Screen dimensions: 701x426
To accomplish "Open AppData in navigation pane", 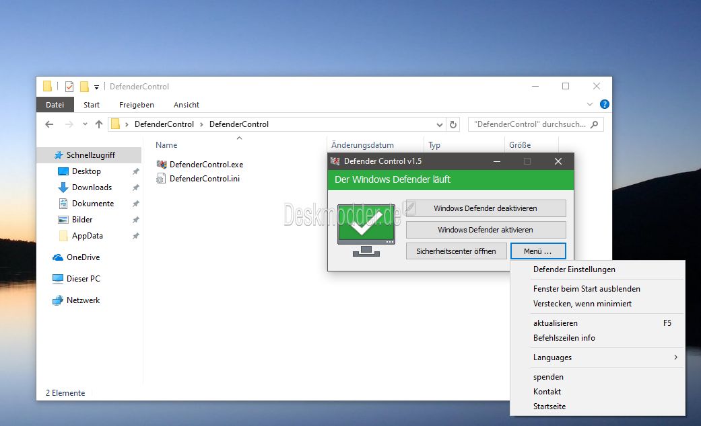I will coord(87,236).
